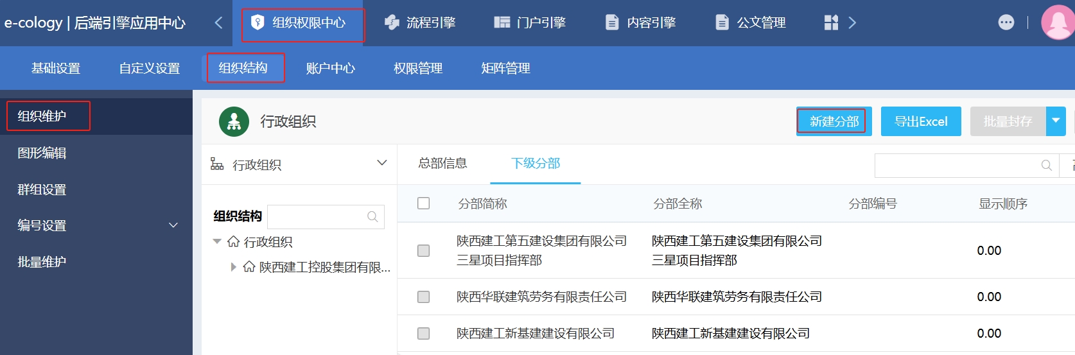Expand the 编号设置 sidebar submenu
The height and width of the screenshot is (355, 1075).
coord(173,225)
